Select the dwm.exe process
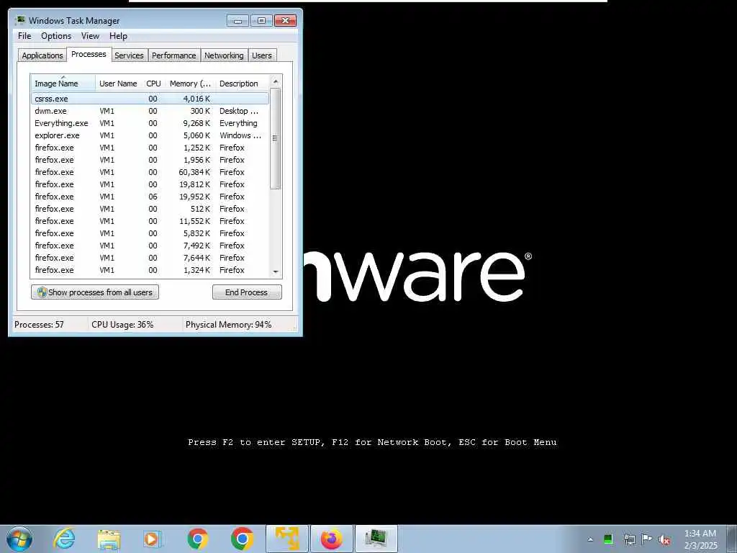 [x=150, y=111]
